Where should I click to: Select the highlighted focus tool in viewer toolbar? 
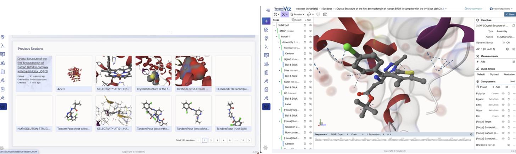(285, 14)
